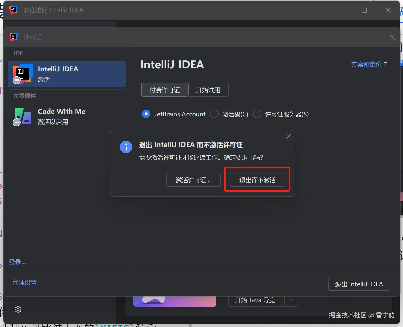Open settings gear in welcome window
This screenshot has height=327, width=403.
click(18, 310)
